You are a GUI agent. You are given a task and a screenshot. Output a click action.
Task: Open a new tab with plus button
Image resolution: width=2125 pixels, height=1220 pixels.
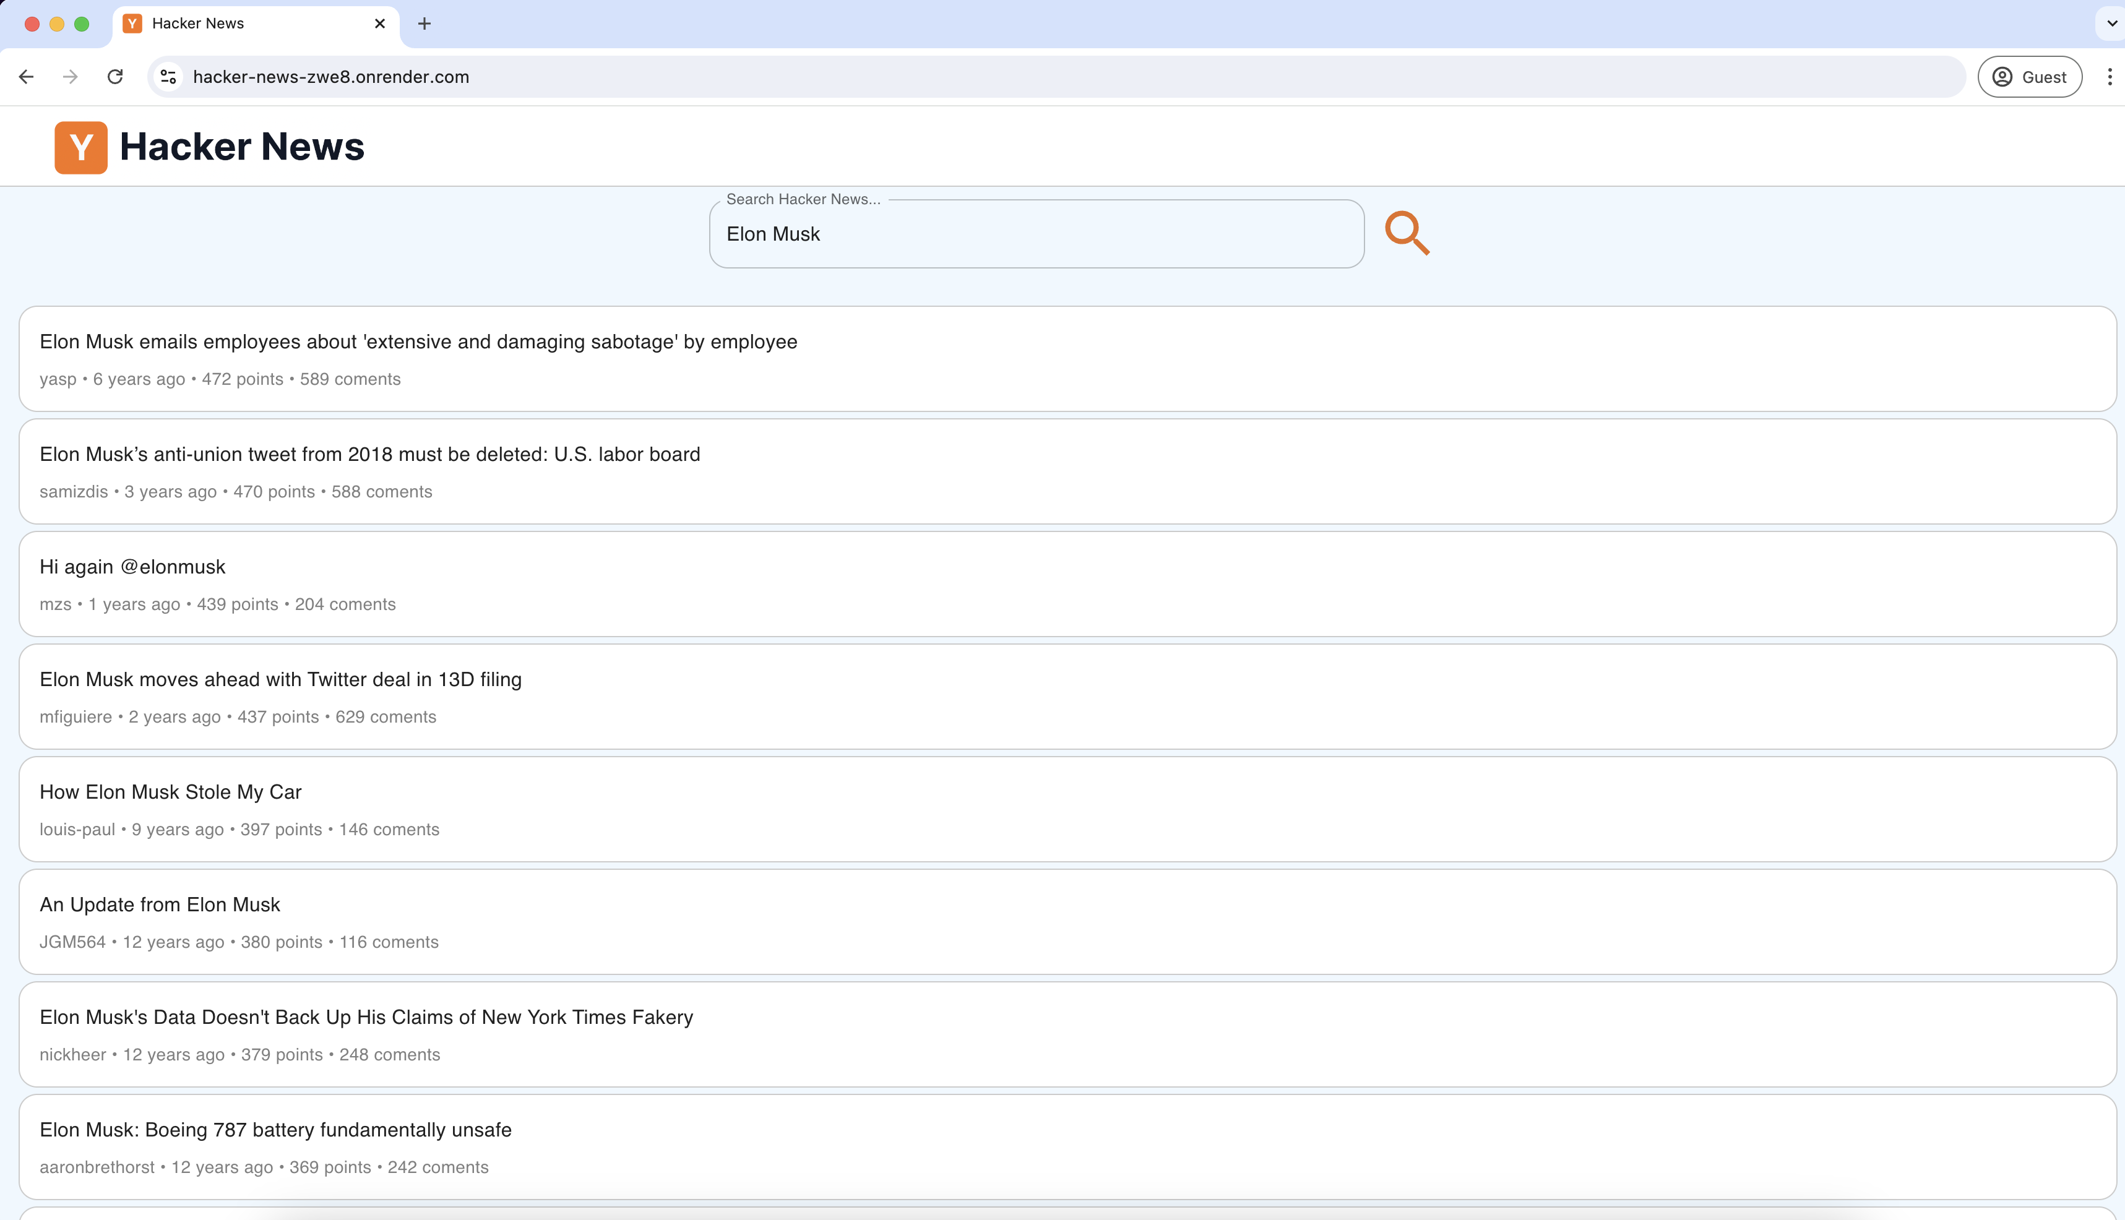pos(424,24)
